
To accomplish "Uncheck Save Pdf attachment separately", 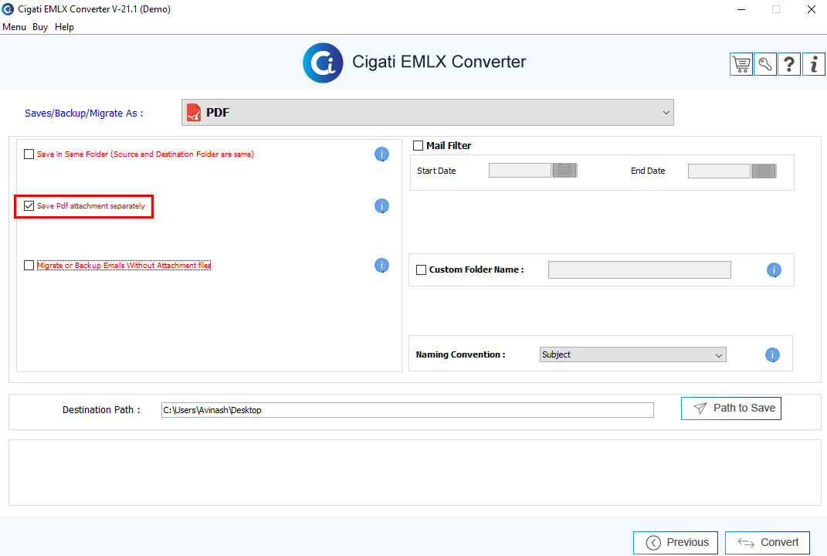I will tap(29, 205).
